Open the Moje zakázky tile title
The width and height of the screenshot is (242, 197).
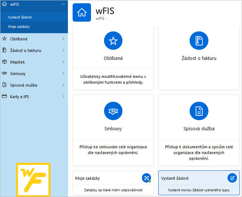point(87,178)
